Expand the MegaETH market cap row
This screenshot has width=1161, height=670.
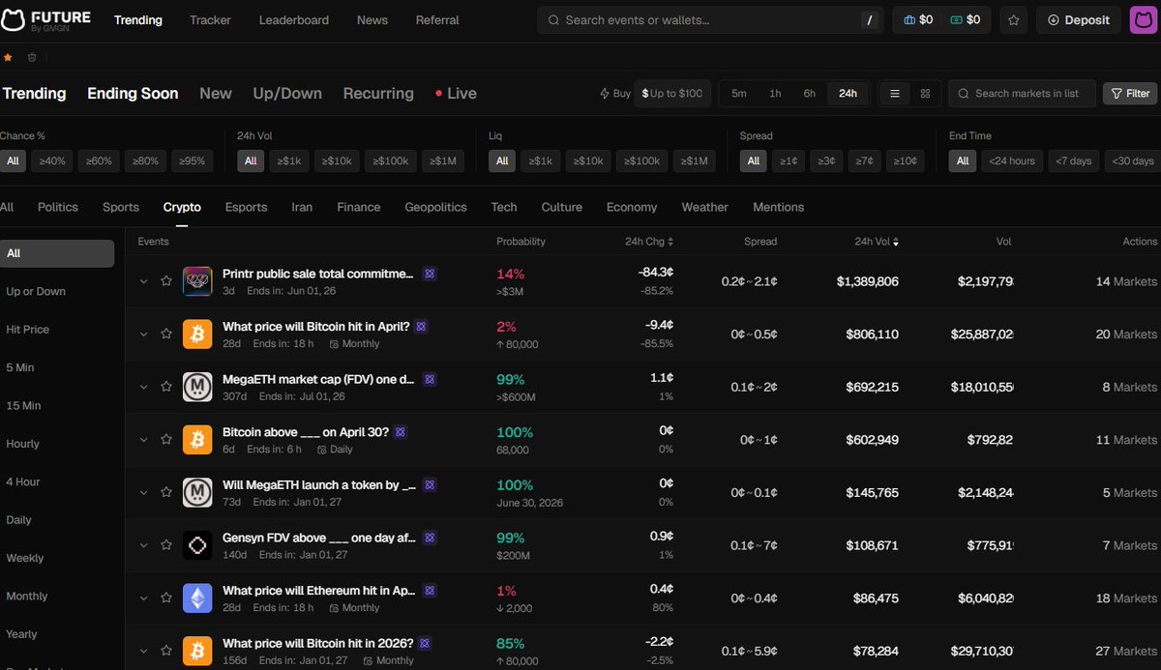[x=143, y=387]
